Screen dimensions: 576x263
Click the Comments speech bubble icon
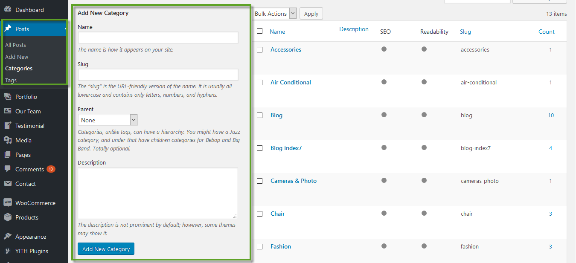click(x=8, y=169)
